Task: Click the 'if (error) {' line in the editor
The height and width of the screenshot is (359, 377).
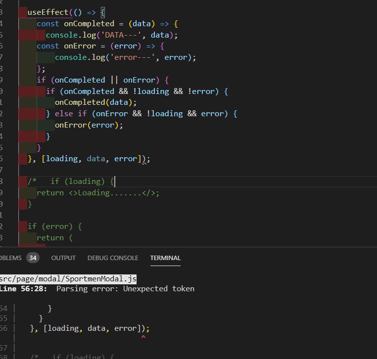Action: click(54, 226)
